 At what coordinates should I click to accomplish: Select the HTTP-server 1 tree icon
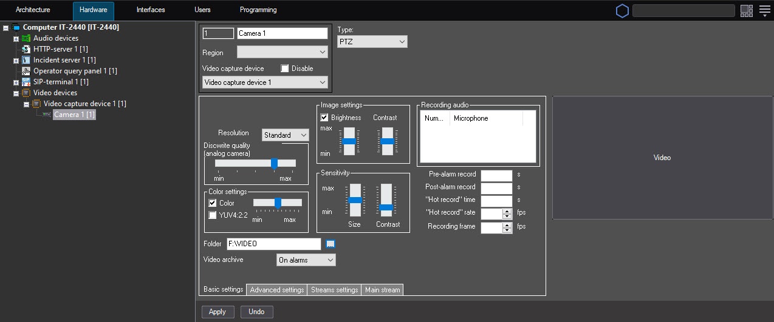[x=26, y=49]
